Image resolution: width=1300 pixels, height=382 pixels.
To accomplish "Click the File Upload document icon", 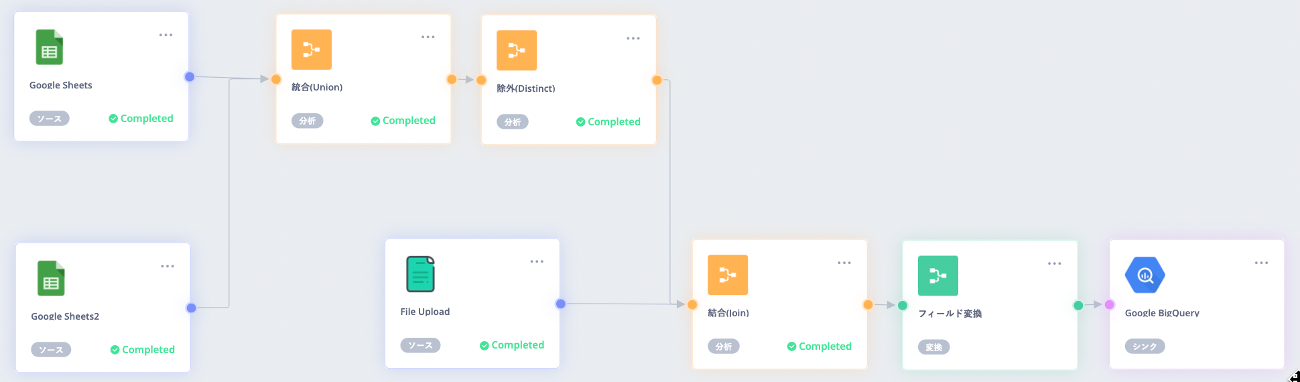I will (421, 274).
